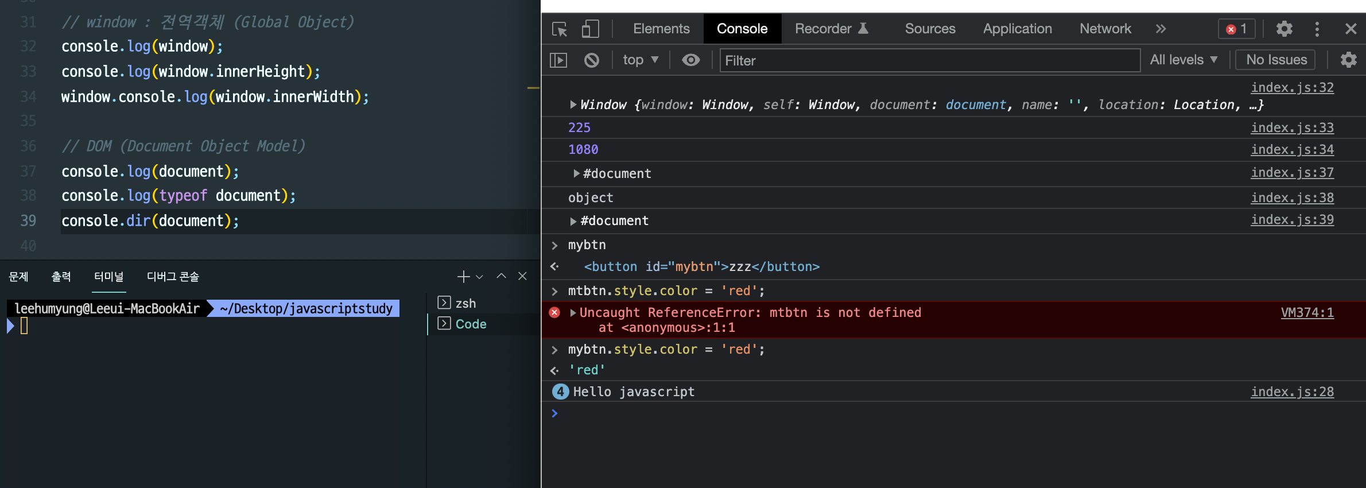The height and width of the screenshot is (488, 1366).
Task: Focus the console Filter field
Action: coord(930,60)
